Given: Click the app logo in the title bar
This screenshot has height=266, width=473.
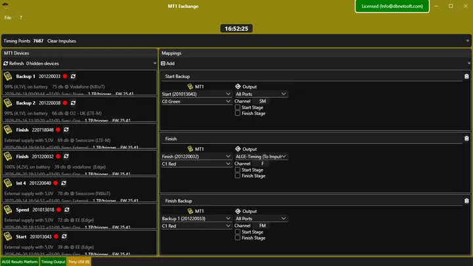Looking at the screenshot, I should [5, 6].
